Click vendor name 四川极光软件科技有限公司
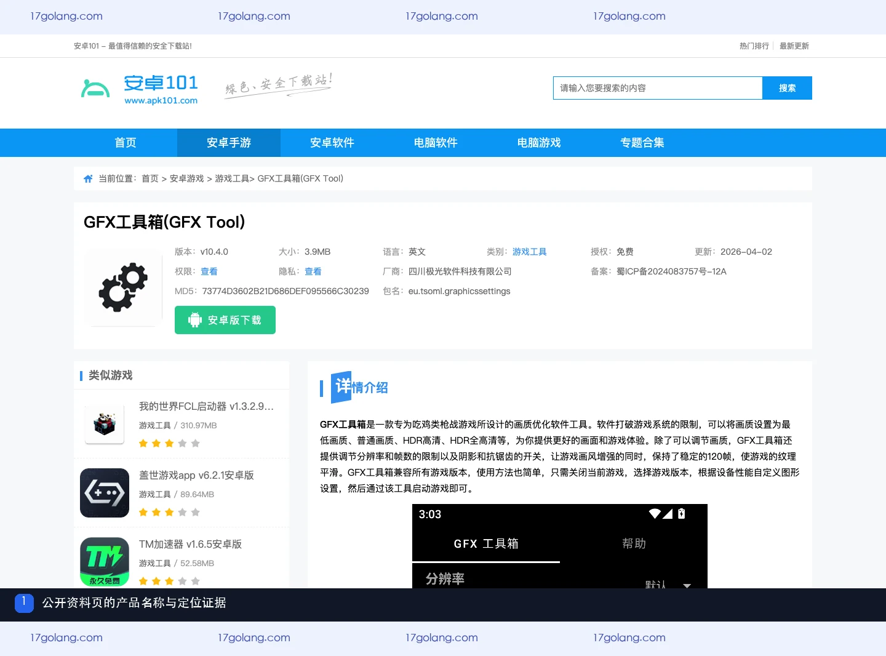886x656 pixels. [x=460, y=271]
